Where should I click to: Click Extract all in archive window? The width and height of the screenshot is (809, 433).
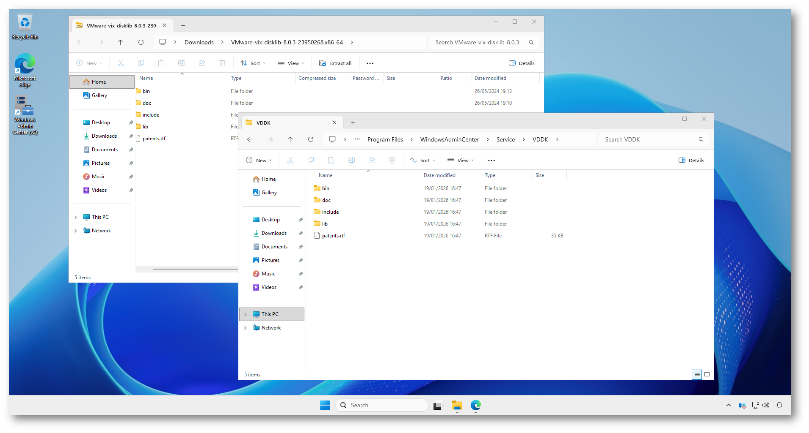(x=335, y=63)
